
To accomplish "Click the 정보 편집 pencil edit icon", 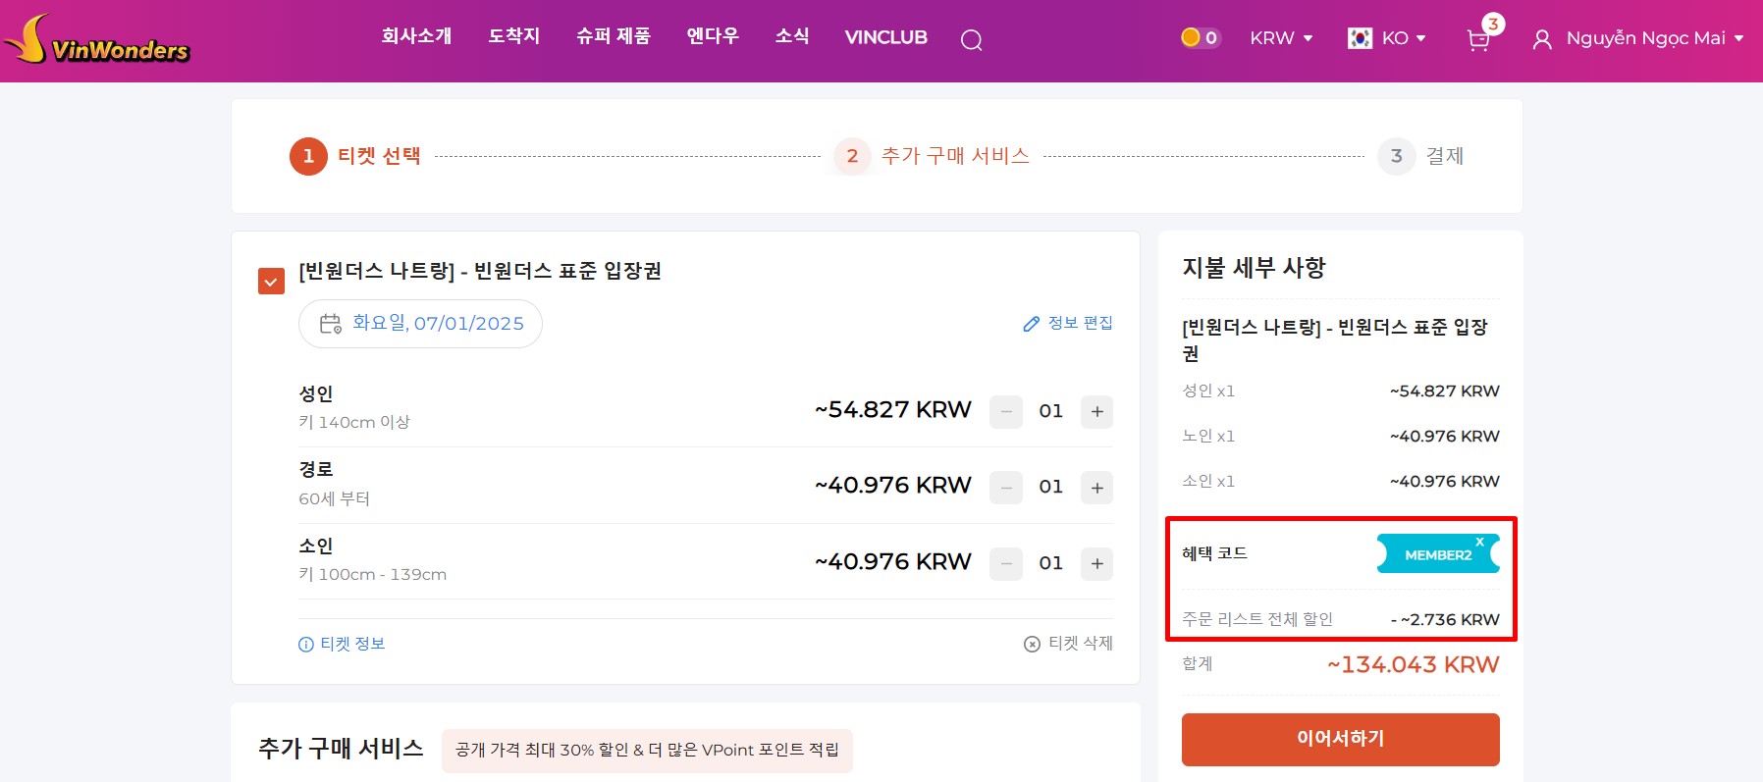I will coord(1031,324).
